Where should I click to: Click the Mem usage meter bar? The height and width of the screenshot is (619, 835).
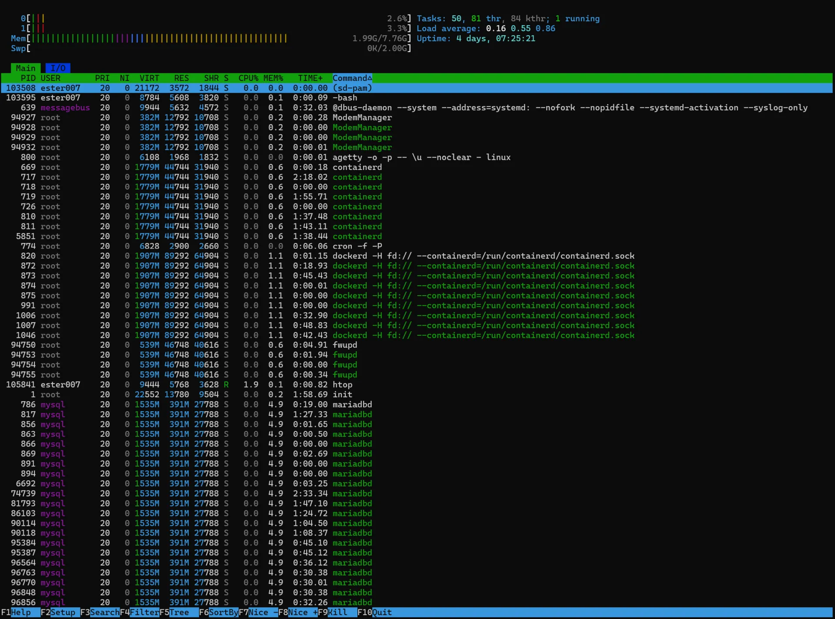point(211,39)
